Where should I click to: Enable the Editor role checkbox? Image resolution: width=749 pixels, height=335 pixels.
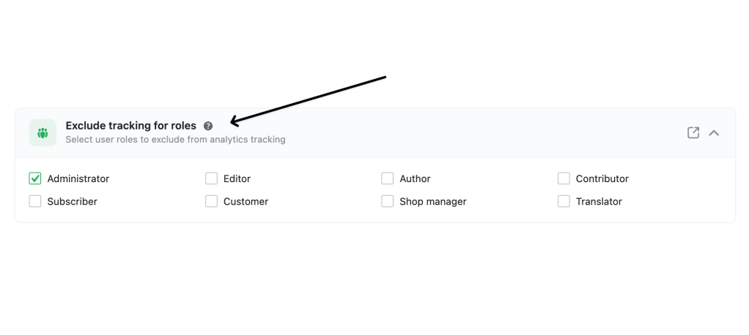point(211,178)
